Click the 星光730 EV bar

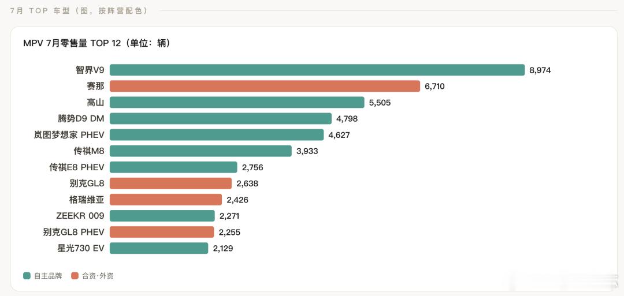coord(159,248)
